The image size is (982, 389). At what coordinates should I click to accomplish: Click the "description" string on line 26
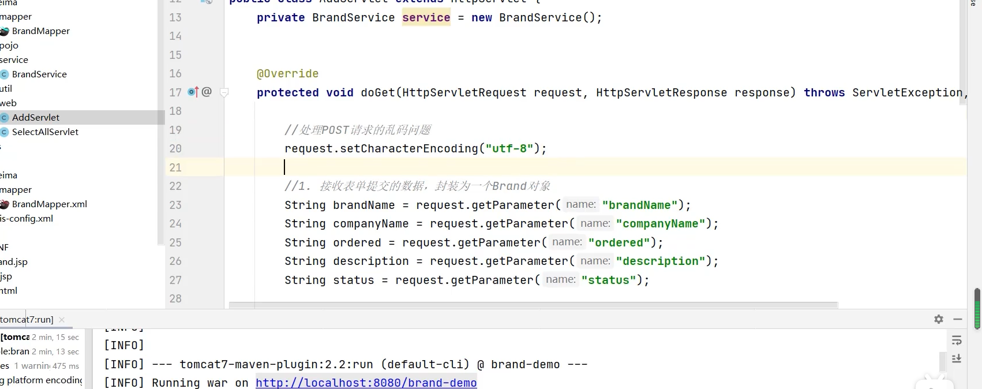661,261
